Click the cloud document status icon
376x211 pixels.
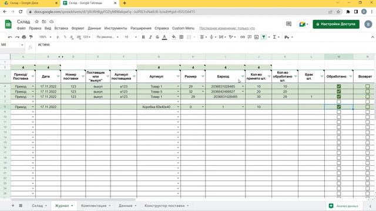coord(51,22)
